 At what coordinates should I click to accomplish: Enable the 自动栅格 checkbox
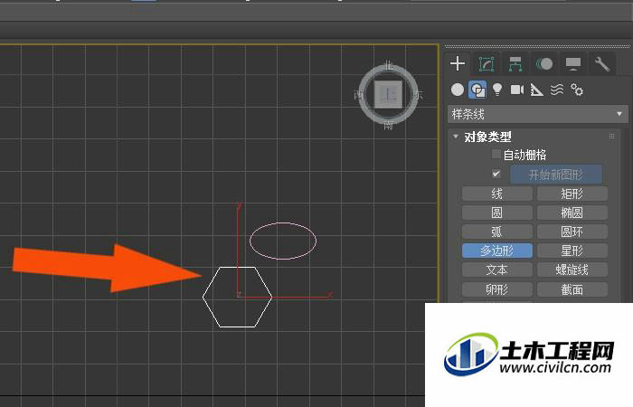[x=496, y=155]
